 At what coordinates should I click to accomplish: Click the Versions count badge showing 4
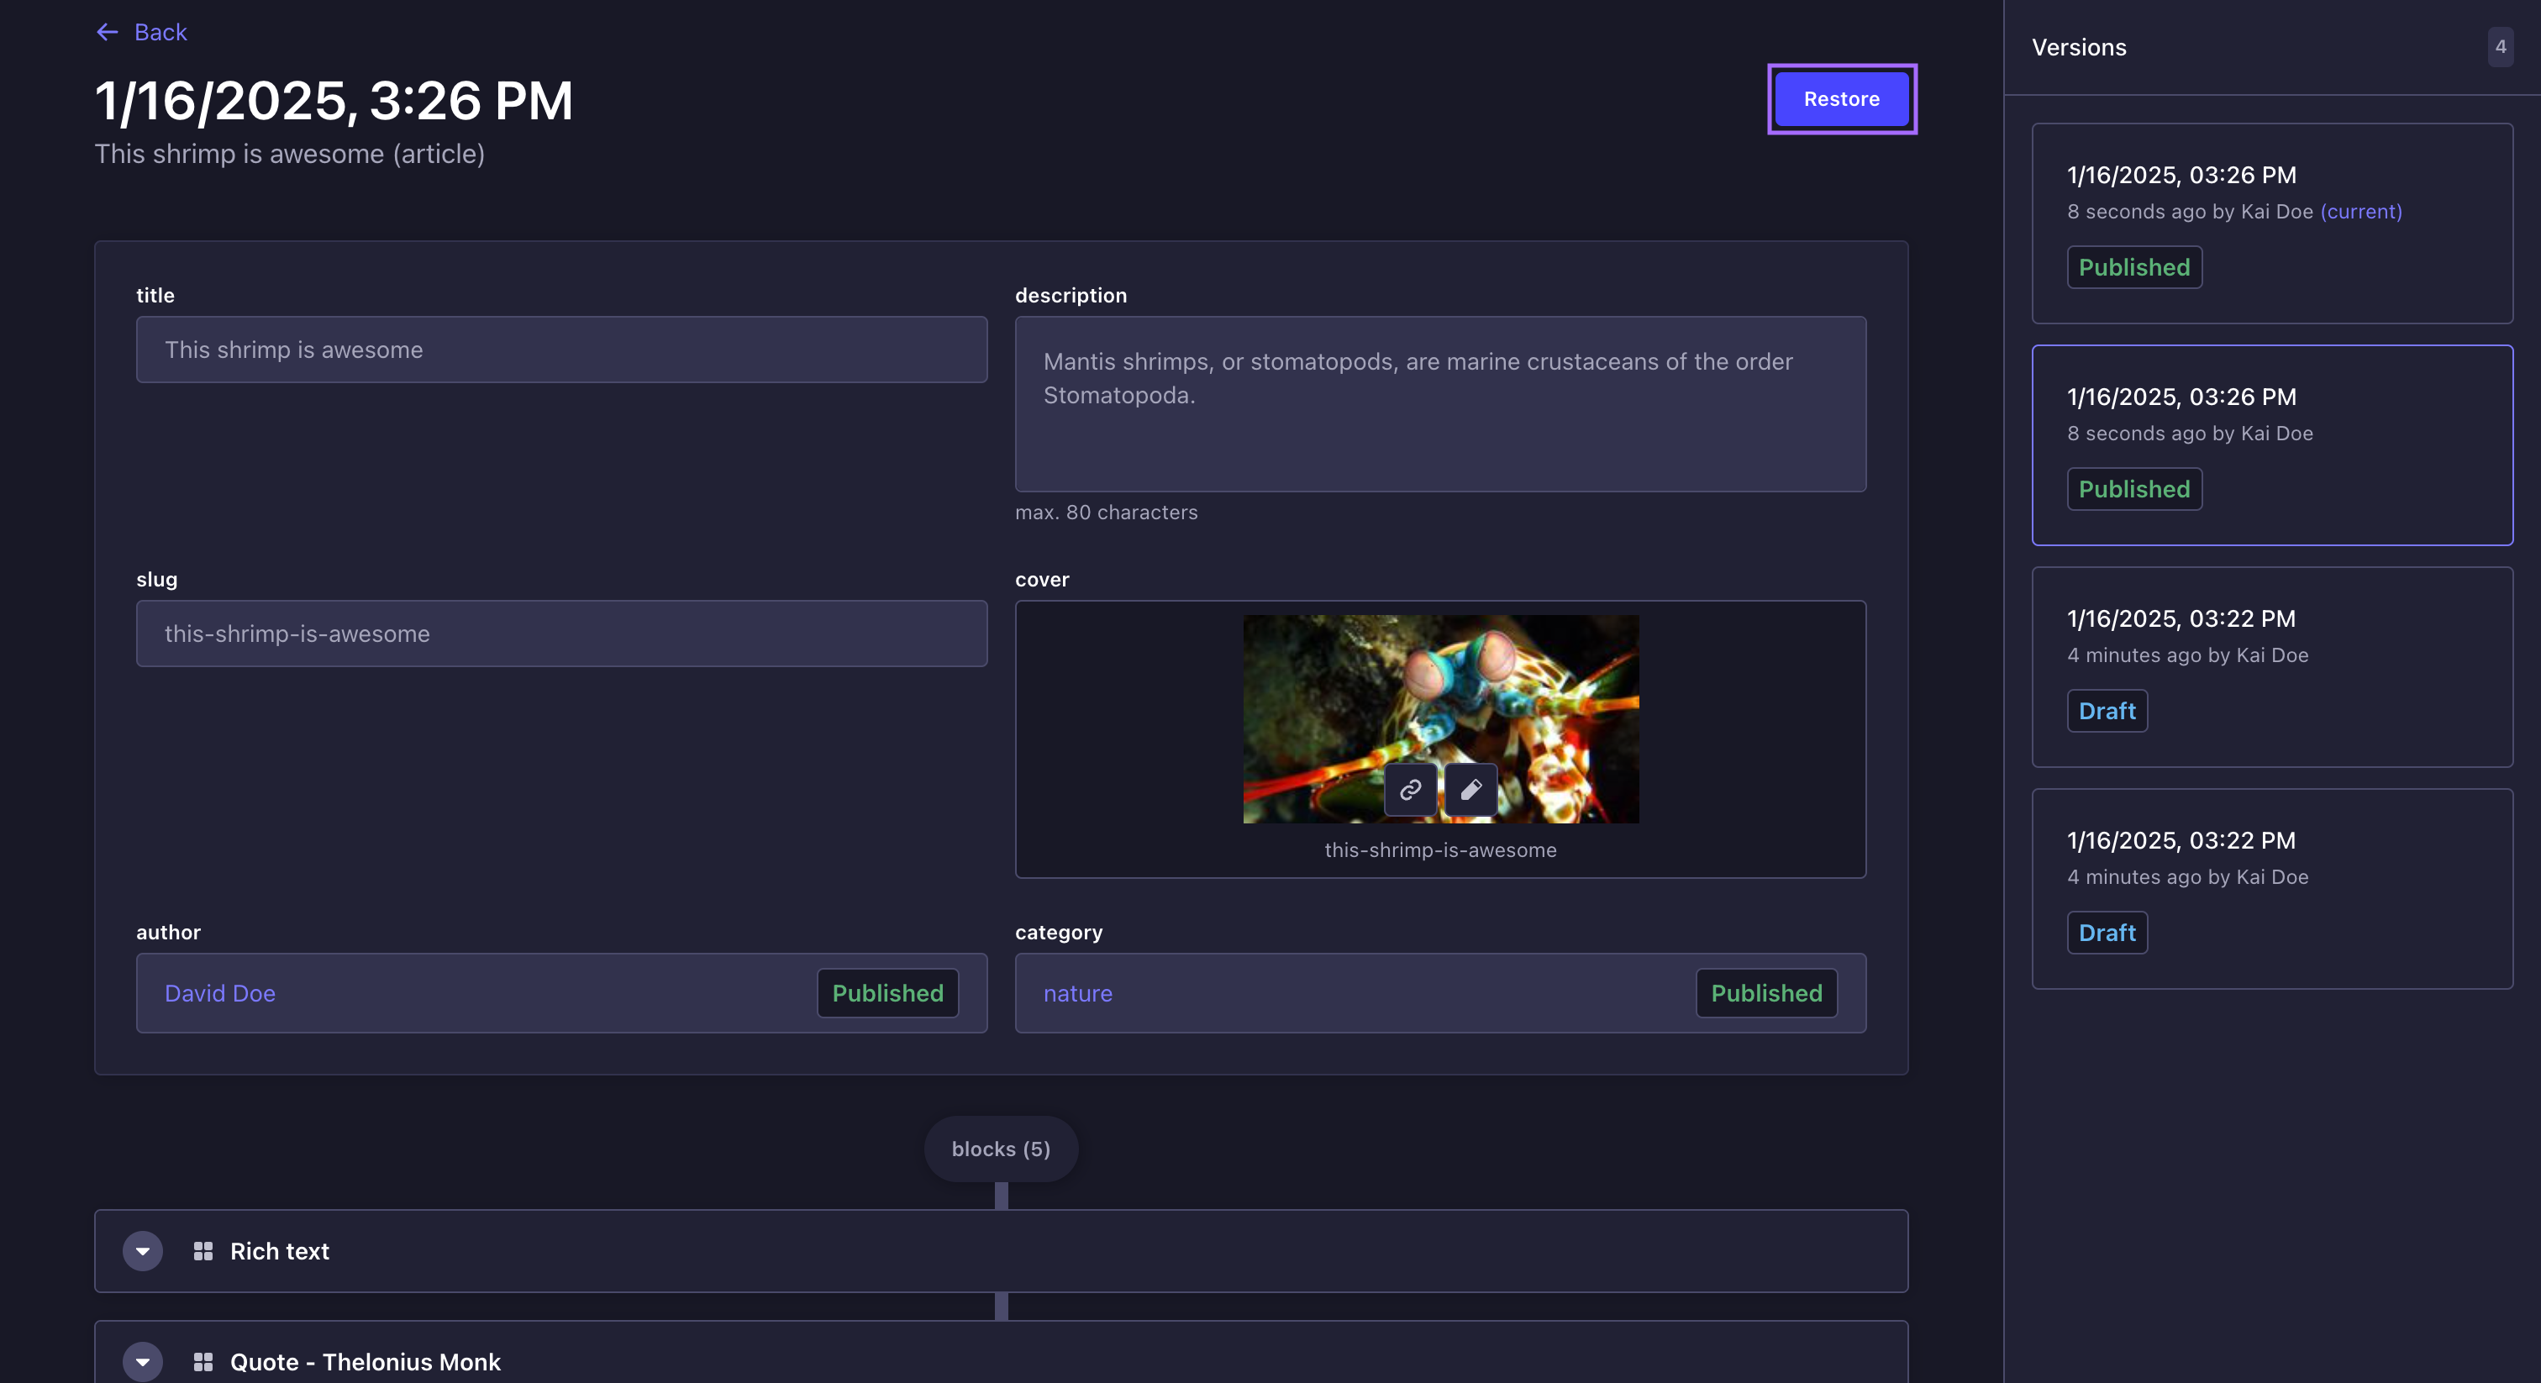[2501, 46]
